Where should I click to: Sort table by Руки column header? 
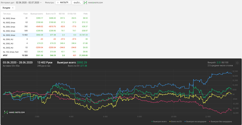[x=26, y=14]
